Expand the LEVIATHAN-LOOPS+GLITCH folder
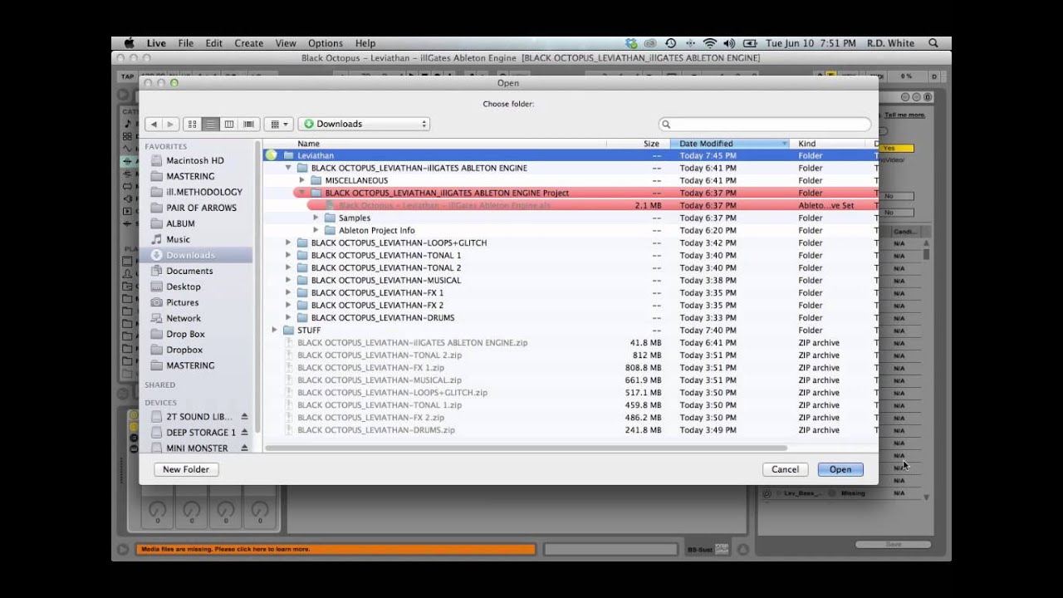The width and height of the screenshot is (1063, 598). pos(288,243)
